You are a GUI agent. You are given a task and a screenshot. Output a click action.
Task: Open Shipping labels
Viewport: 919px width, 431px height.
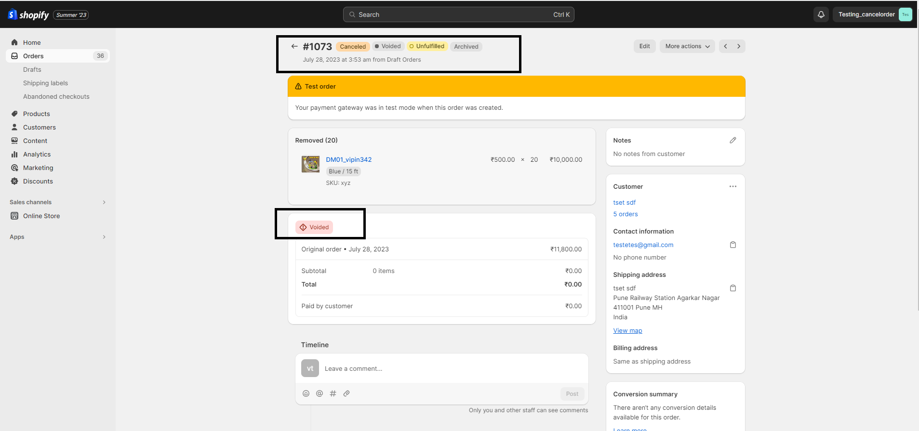(45, 83)
